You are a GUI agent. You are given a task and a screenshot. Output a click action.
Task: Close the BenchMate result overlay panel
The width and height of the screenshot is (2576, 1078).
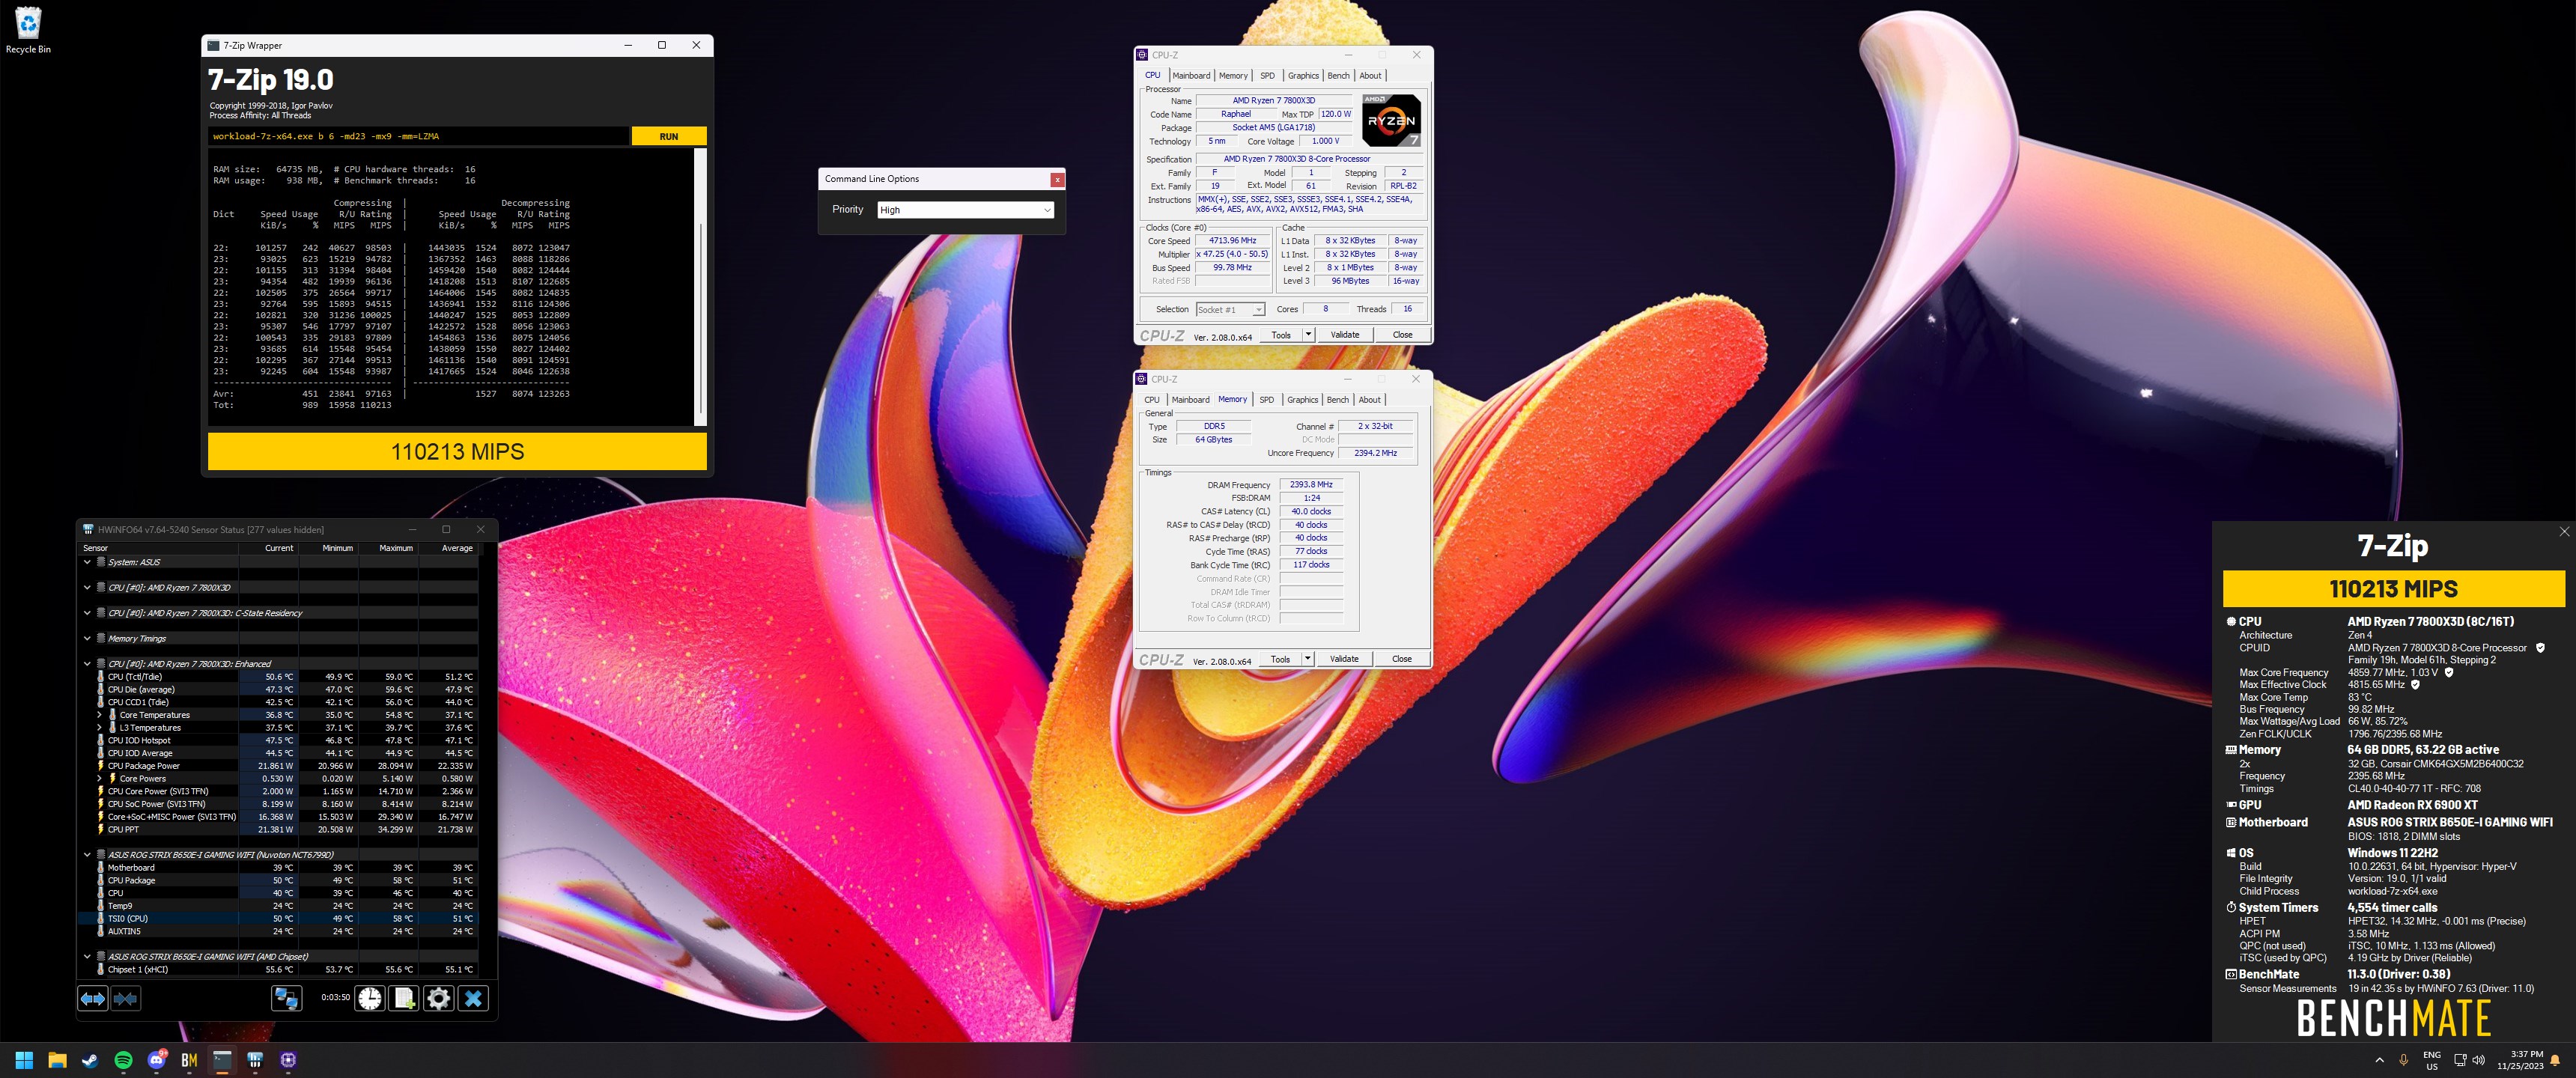2564,532
